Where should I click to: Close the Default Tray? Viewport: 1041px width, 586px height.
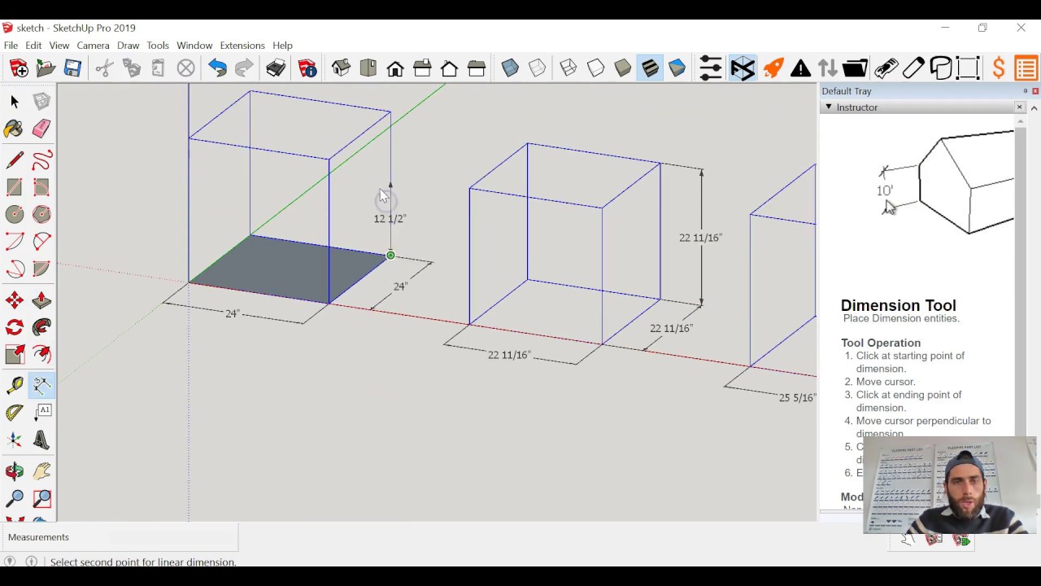coord(1035,91)
